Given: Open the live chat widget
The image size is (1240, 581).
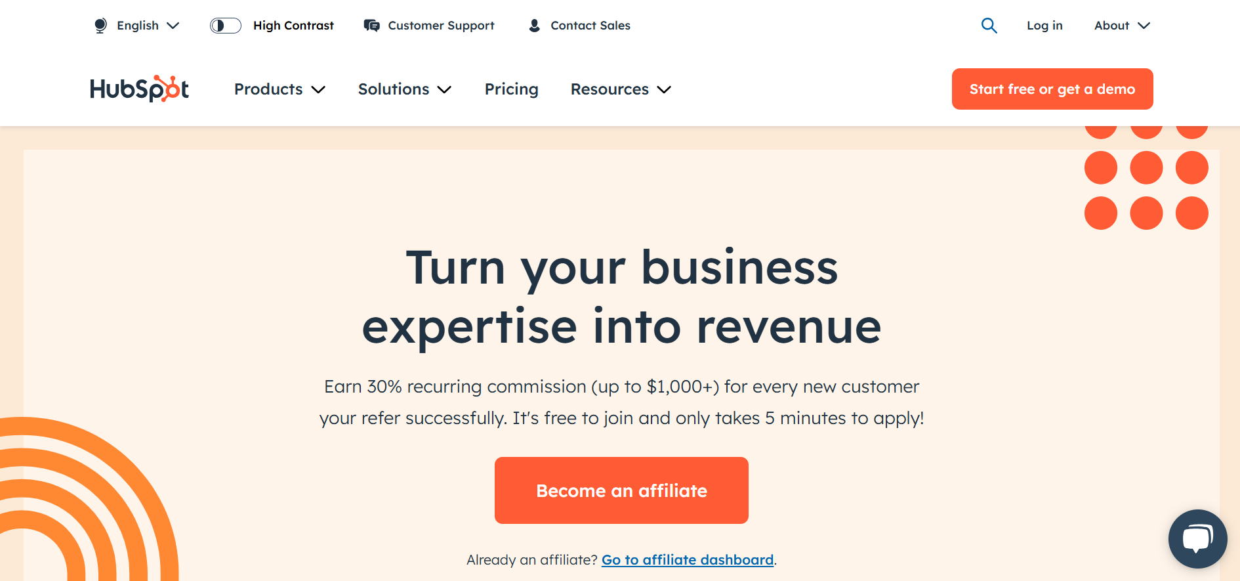Looking at the screenshot, I should (1197, 539).
